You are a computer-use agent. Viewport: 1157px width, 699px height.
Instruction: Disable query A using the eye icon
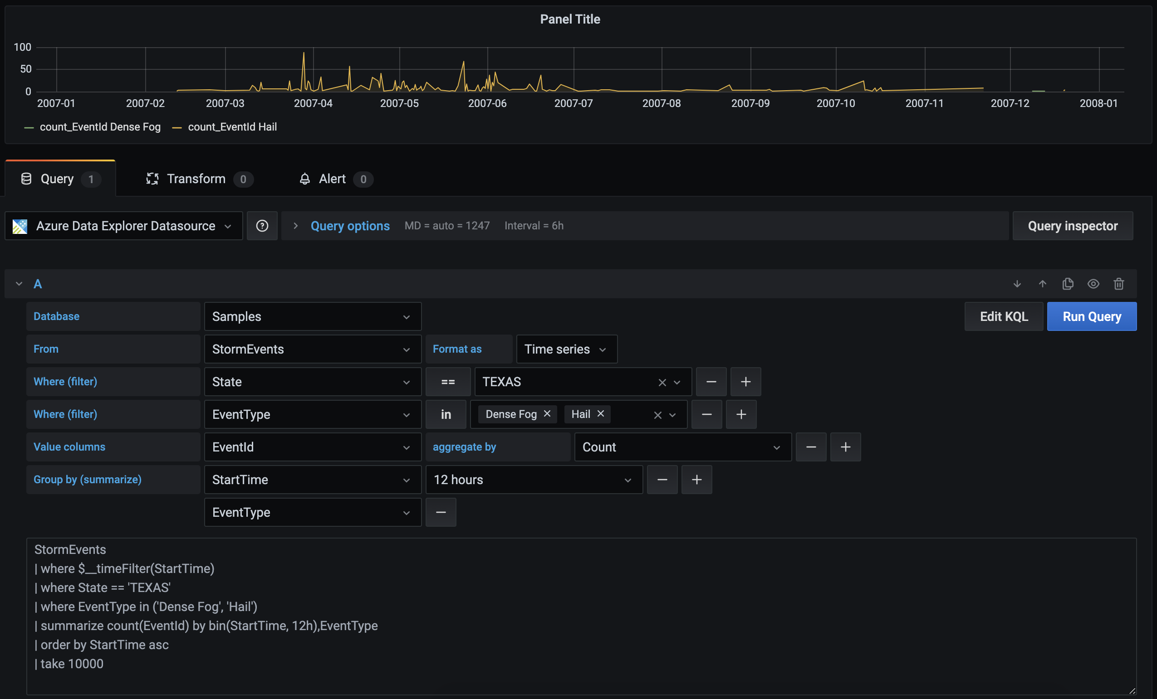[1093, 284]
